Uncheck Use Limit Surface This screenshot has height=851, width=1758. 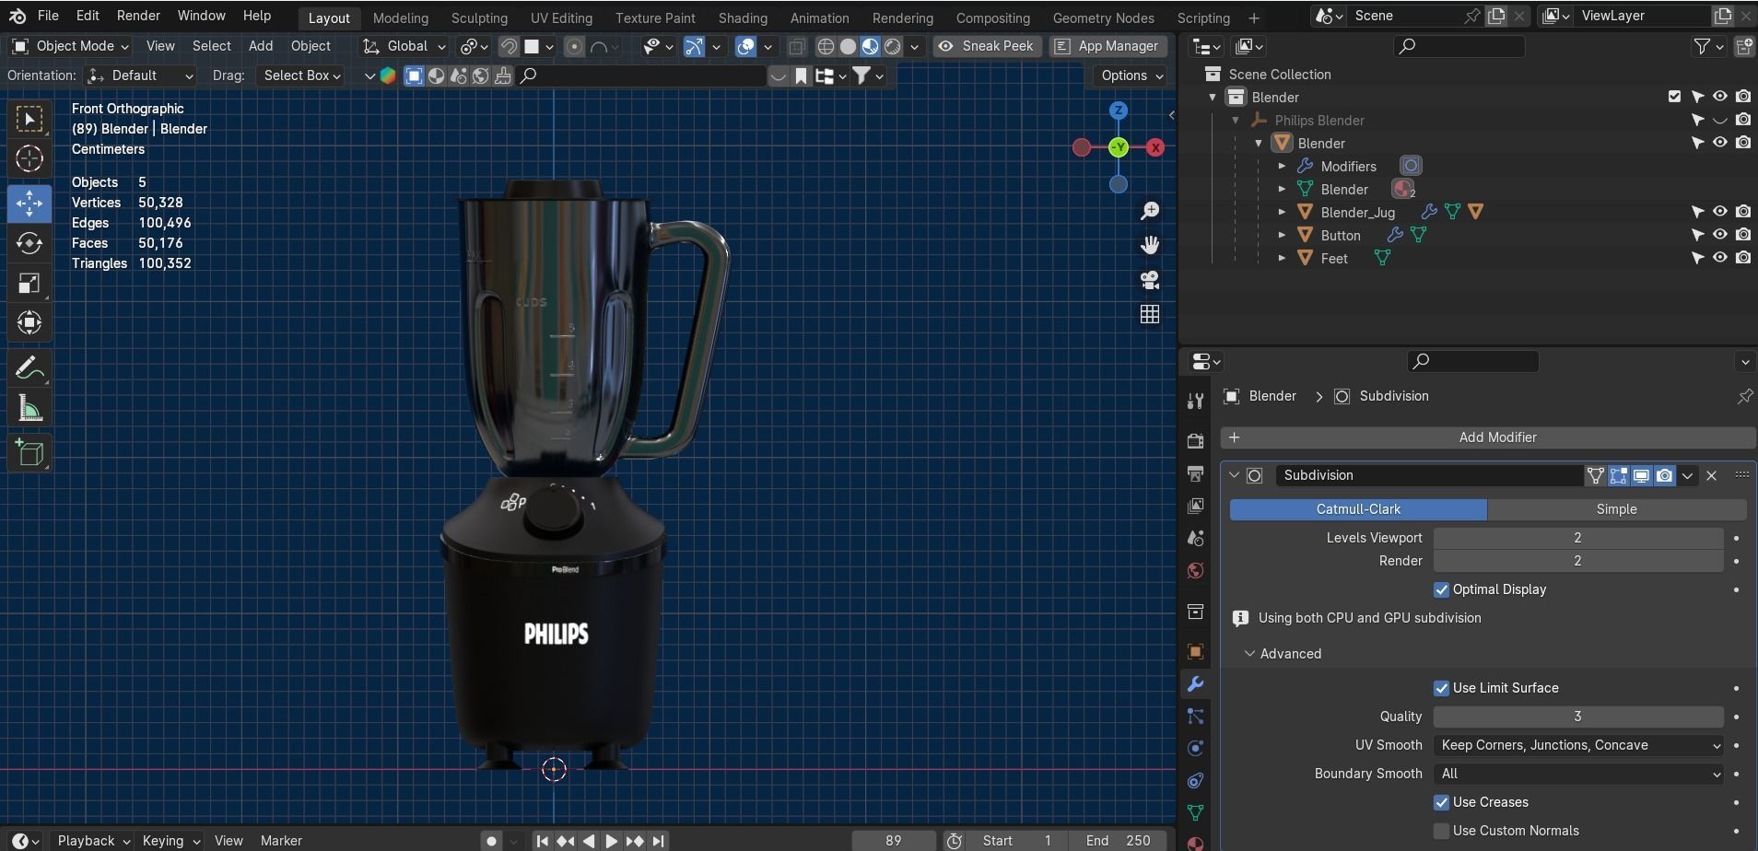point(1441,688)
